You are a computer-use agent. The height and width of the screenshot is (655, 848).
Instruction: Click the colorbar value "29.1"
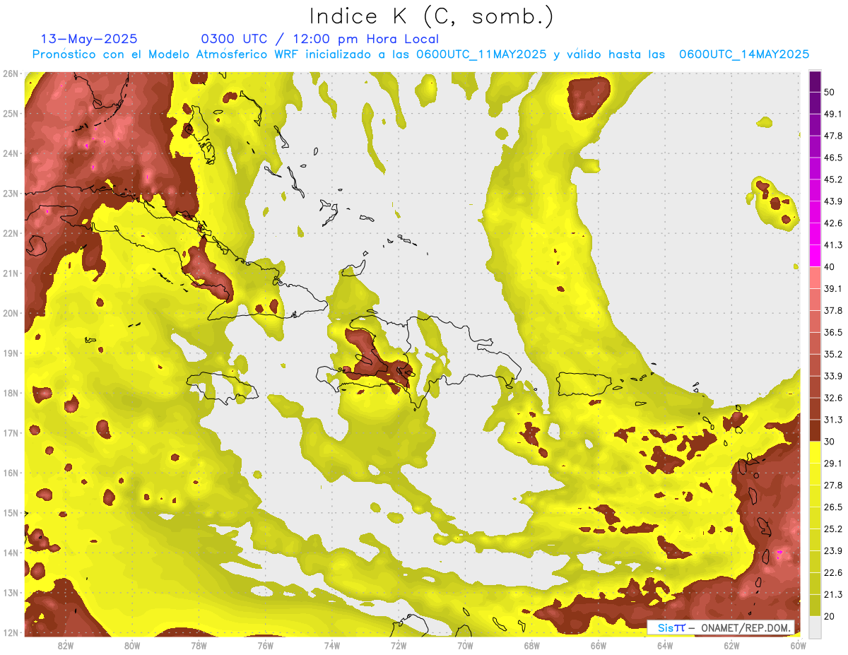coord(833,463)
